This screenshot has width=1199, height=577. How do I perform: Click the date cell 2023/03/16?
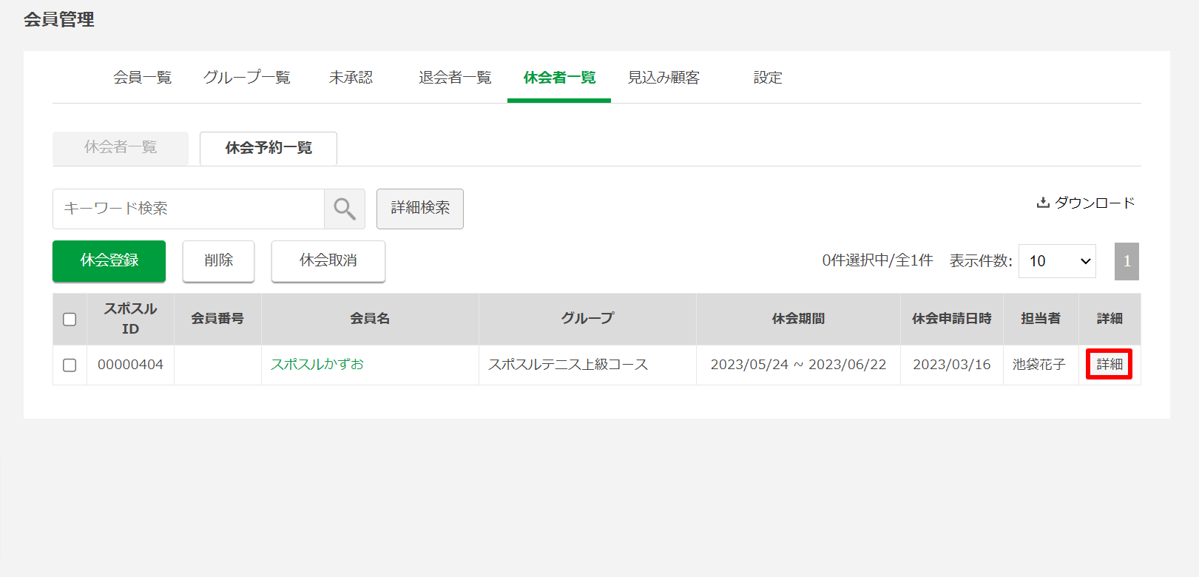(x=951, y=365)
